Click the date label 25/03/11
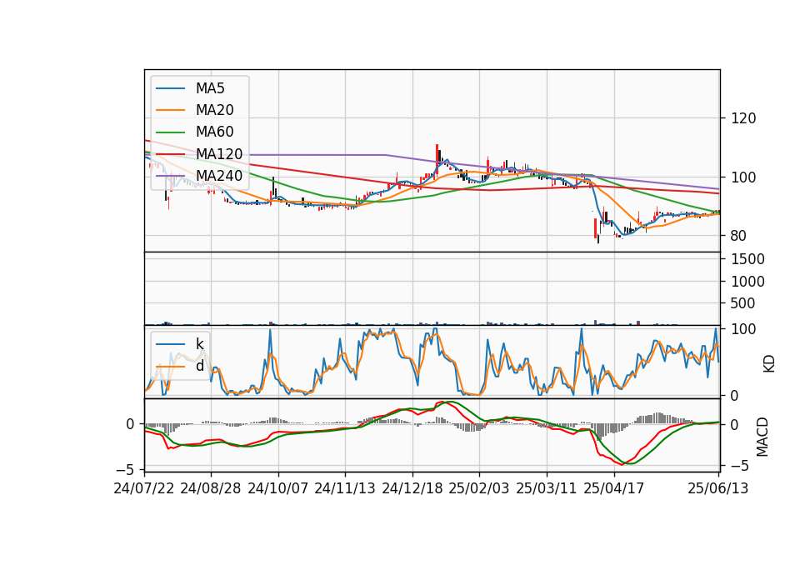 click(x=547, y=488)
